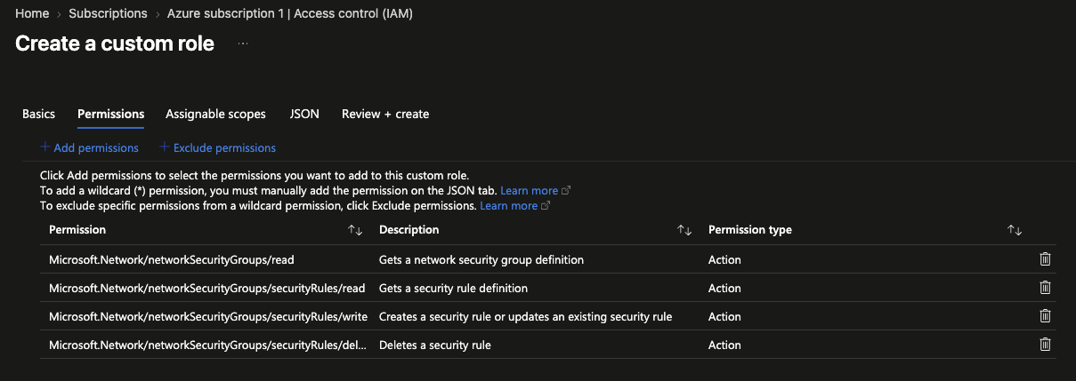Click 'Gets a network security group definition'
Screen dimensions: 1076x381
tap(481, 259)
